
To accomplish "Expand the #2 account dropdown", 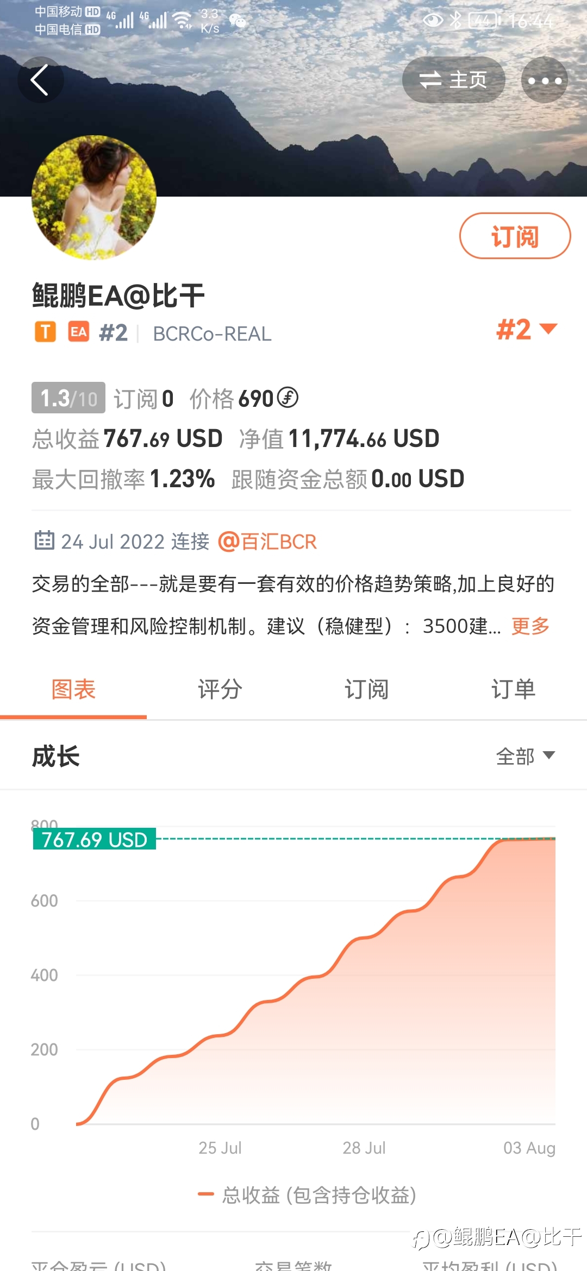I will tap(527, 329).
